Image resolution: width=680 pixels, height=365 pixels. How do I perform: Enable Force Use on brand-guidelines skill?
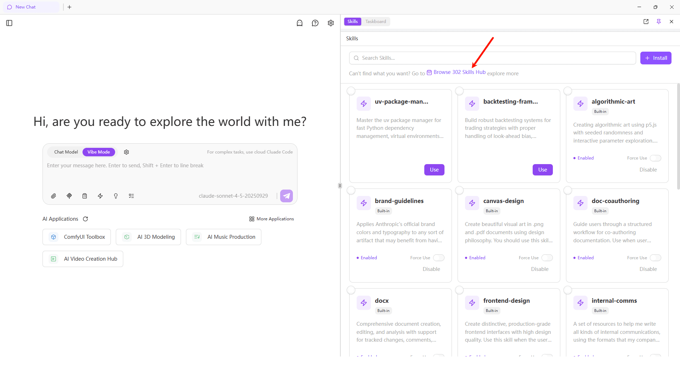(x=438, y=258)
